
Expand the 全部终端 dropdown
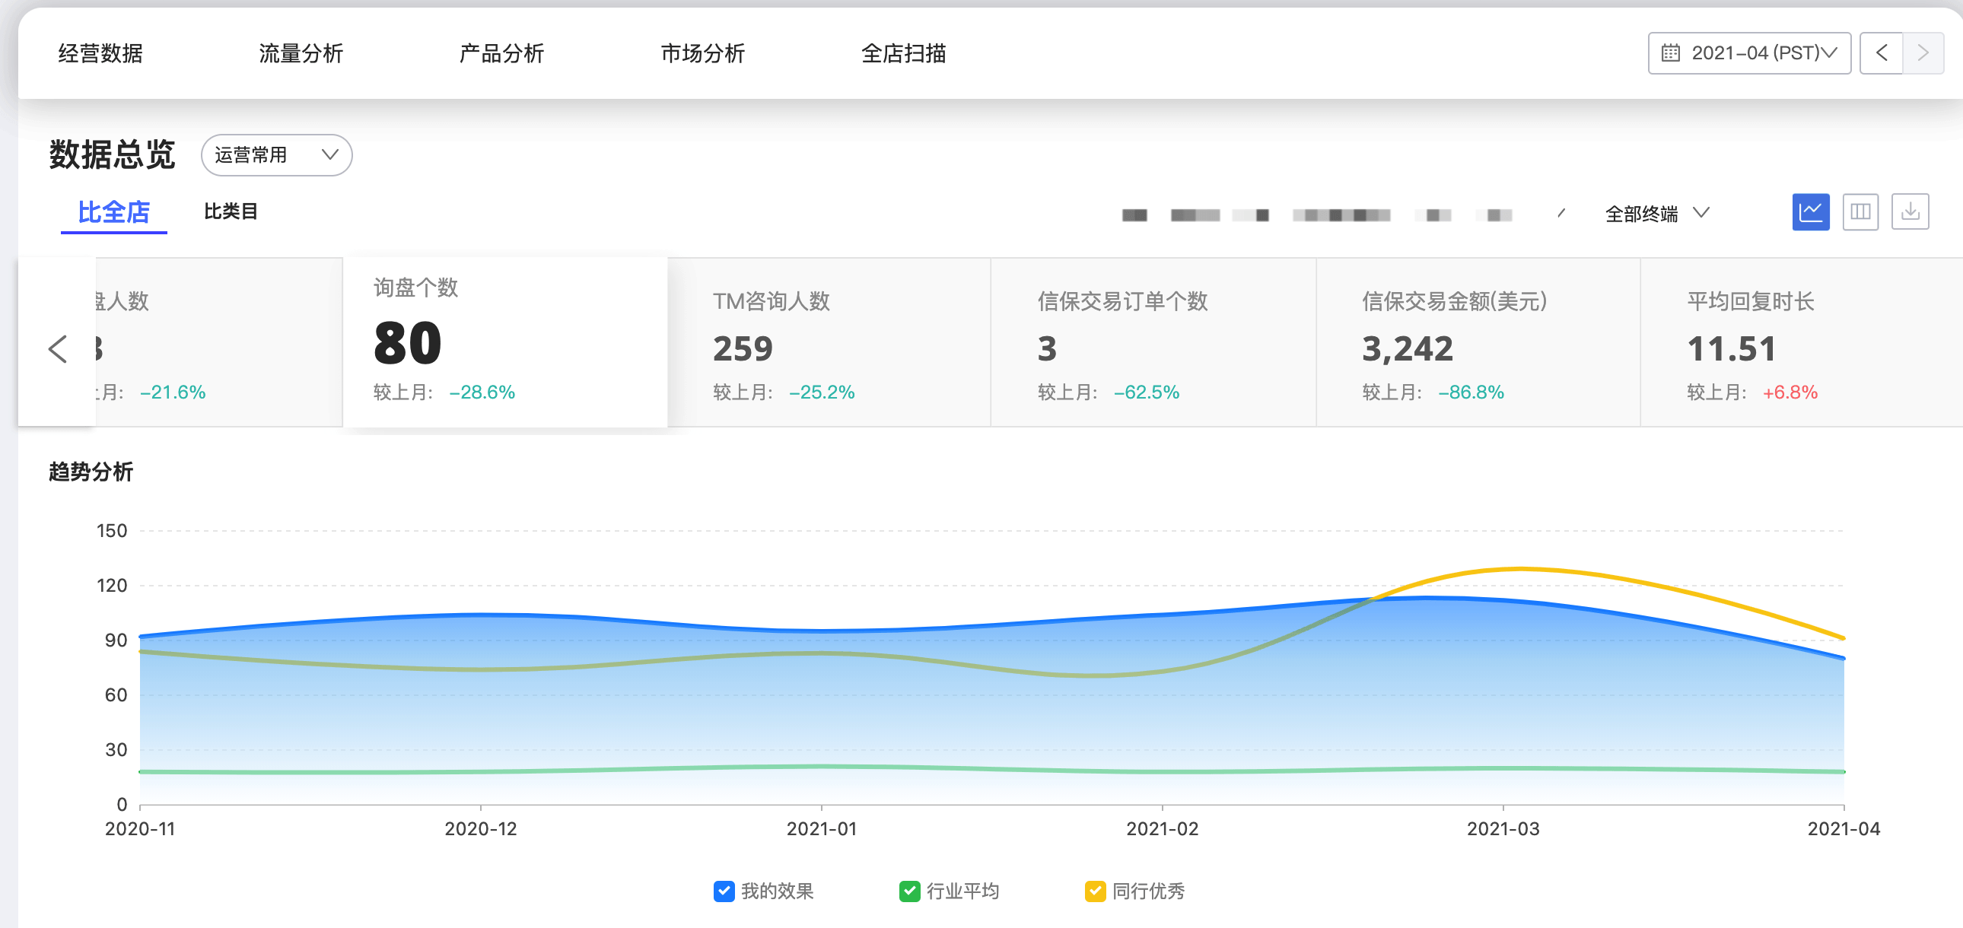(x=1656, y=213)
